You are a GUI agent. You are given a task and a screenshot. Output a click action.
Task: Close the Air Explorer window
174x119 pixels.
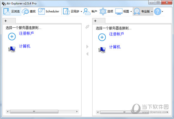(x=167, y=3)
